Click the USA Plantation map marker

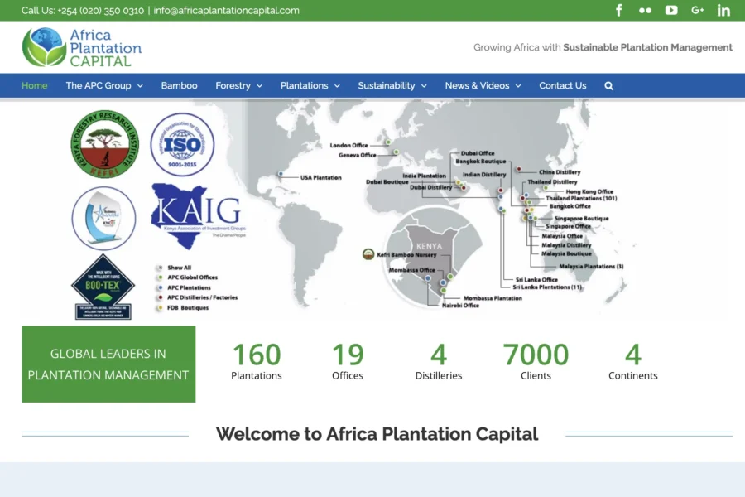tap(281, 174)
